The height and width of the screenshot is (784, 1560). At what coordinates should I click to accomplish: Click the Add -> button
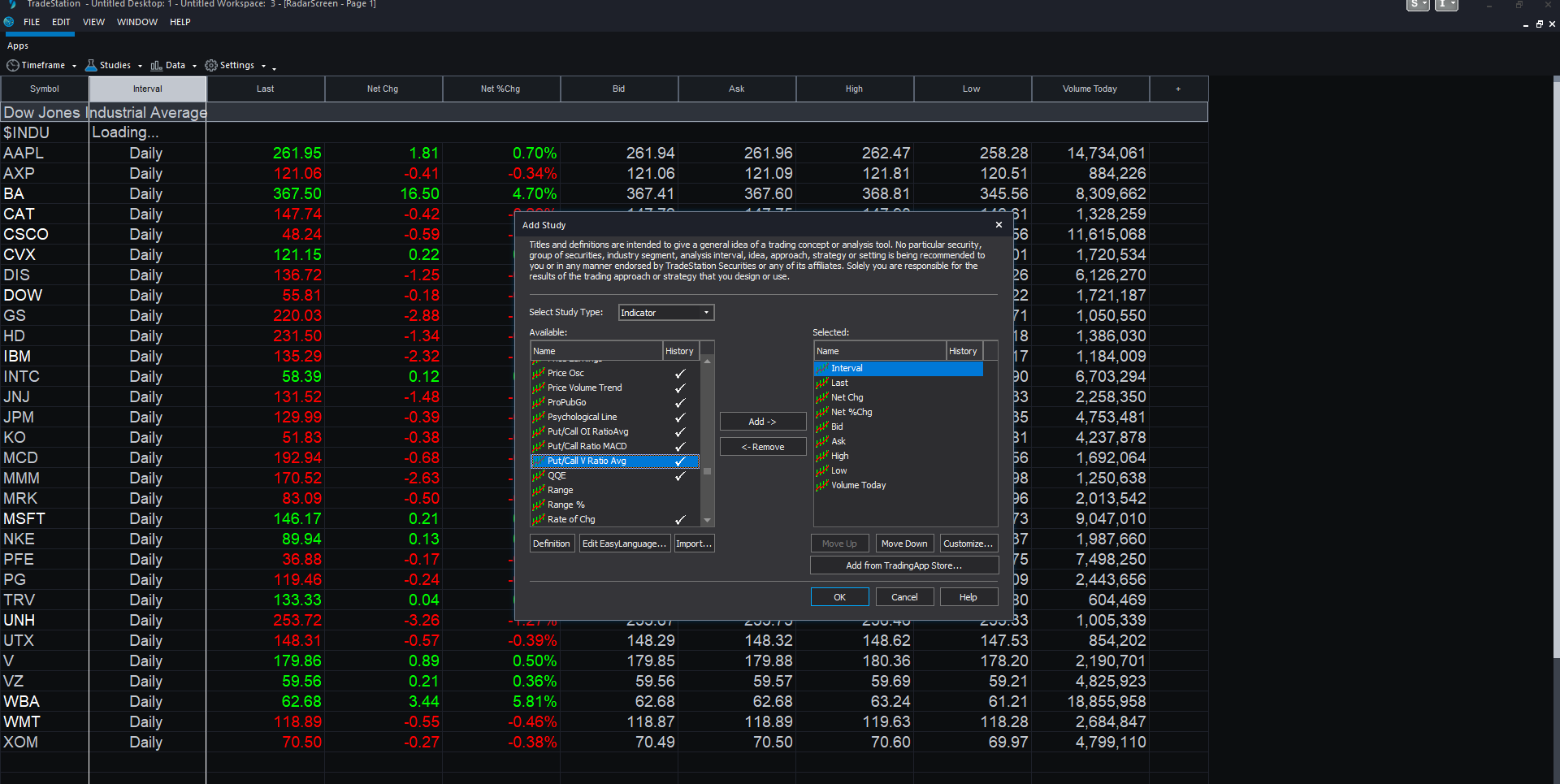coord(763,422)
